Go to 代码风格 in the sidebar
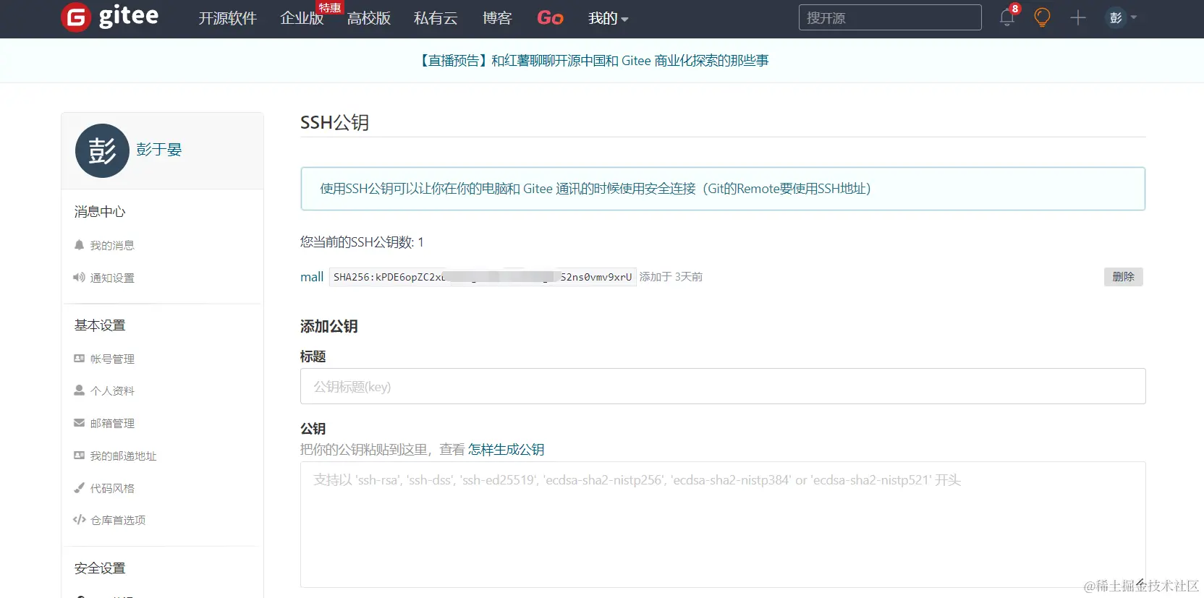The image size is (1204, 598). (x=112, y=488)
